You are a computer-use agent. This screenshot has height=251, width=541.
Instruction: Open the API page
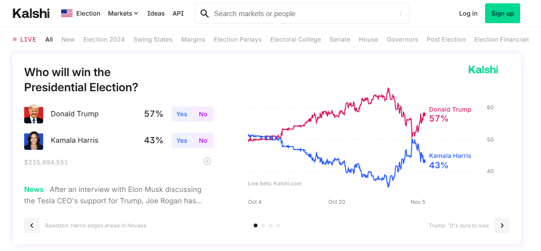point(178,13)
